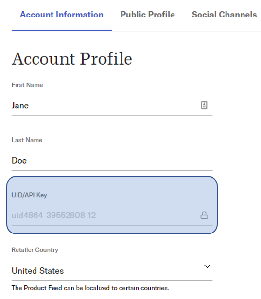The width and height of the screenshot is (261, 299).
Task: Open the Retailer Country dropdown showing United States
Action: (x=112, y=270)
